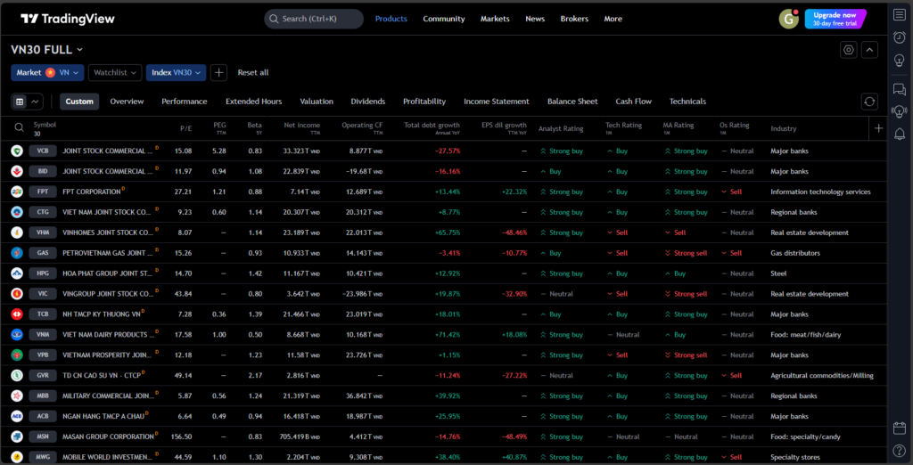Switch to chart view toggle

[35, 102]
